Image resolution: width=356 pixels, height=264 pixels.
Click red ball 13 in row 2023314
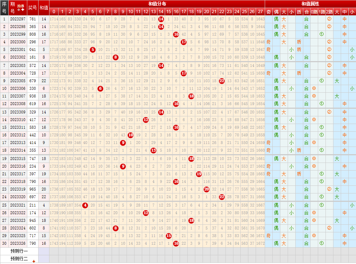coord(153,150)
